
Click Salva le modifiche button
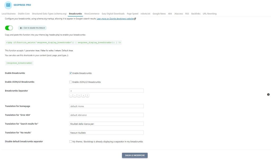click(x=135, y=155)
